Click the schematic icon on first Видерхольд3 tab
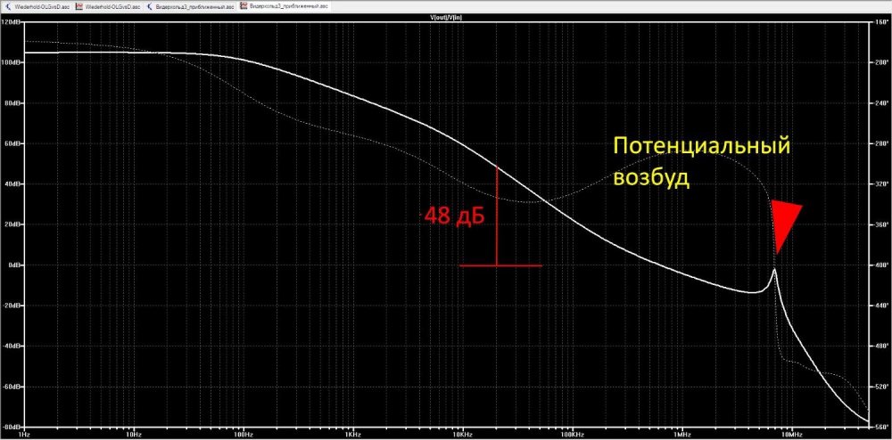 coord(151,5)
